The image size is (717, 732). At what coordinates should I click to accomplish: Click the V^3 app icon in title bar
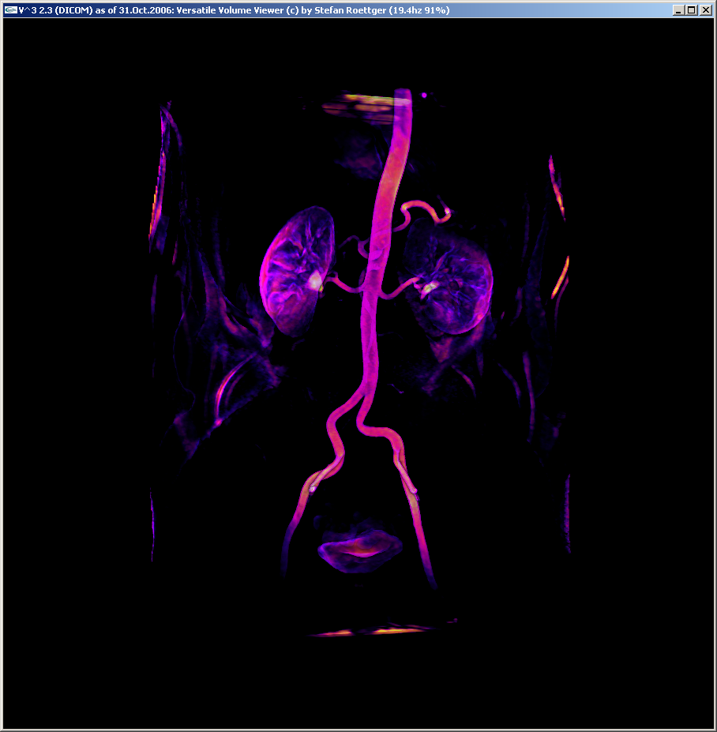[10, 9]
